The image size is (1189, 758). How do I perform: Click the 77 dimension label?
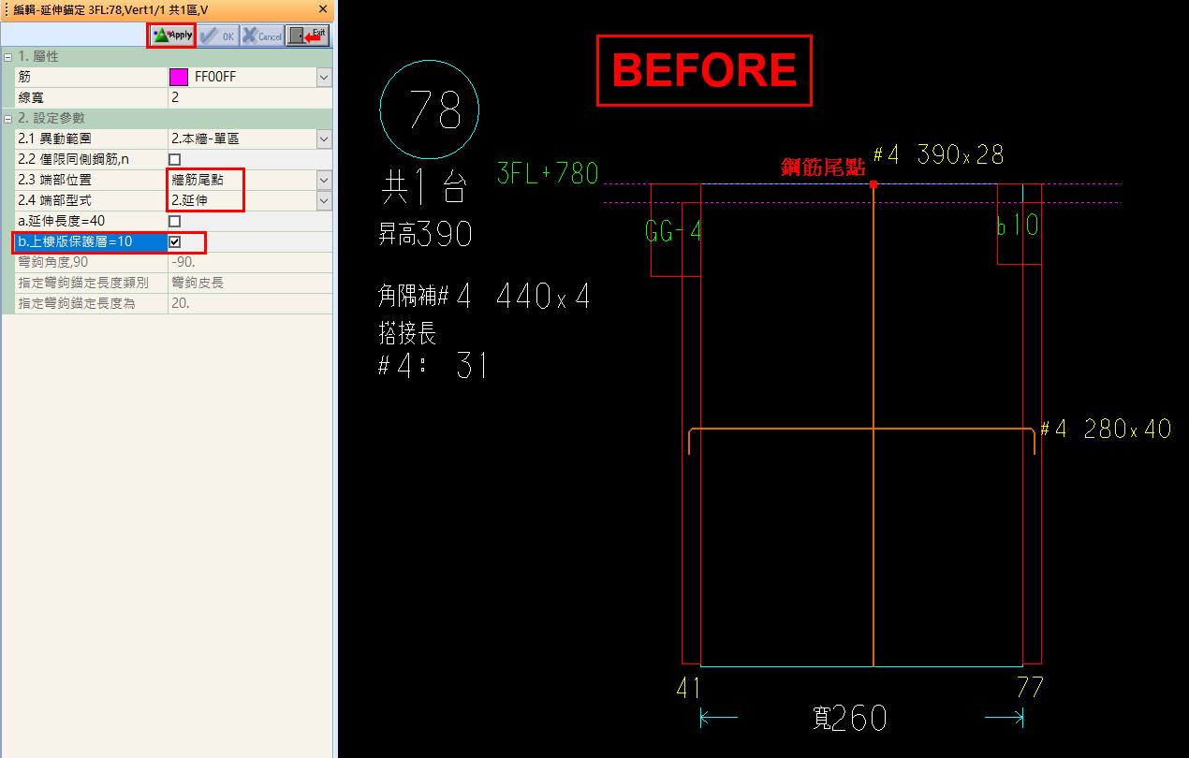1030,689
